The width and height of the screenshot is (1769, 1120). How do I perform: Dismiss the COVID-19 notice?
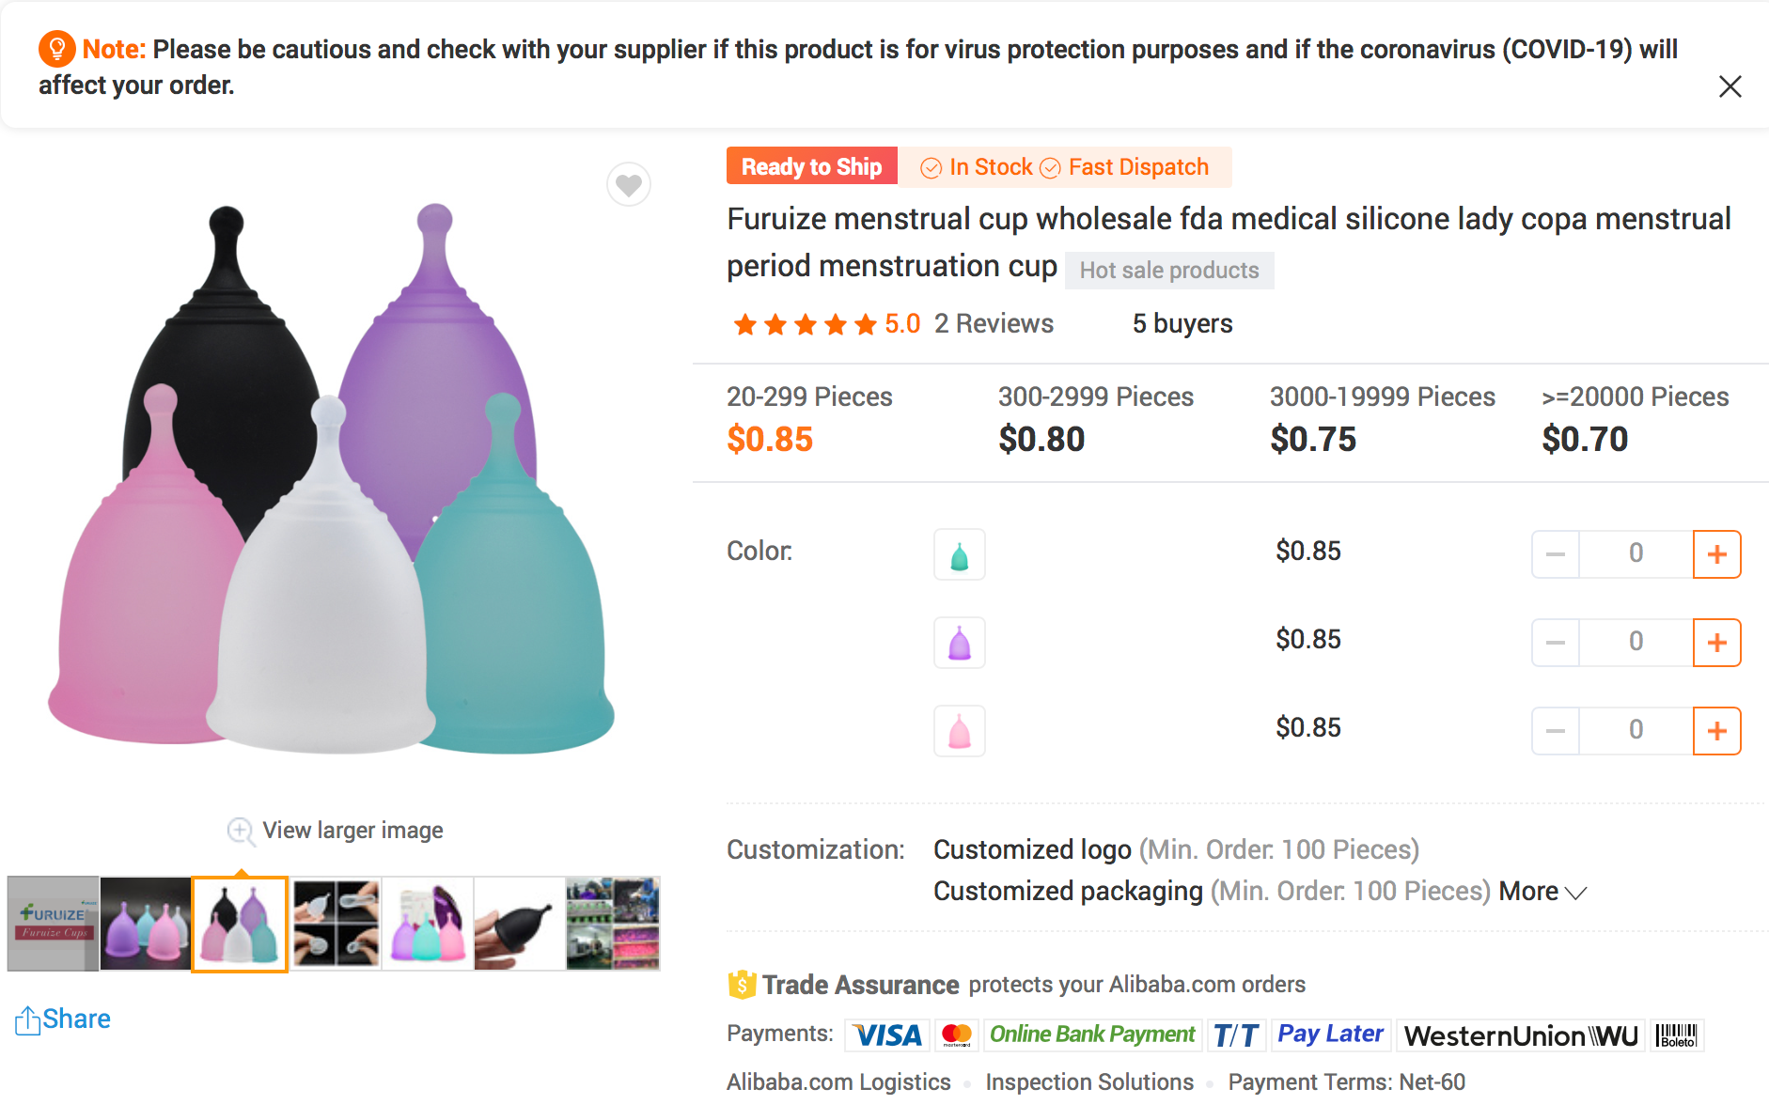(1730, 86)
